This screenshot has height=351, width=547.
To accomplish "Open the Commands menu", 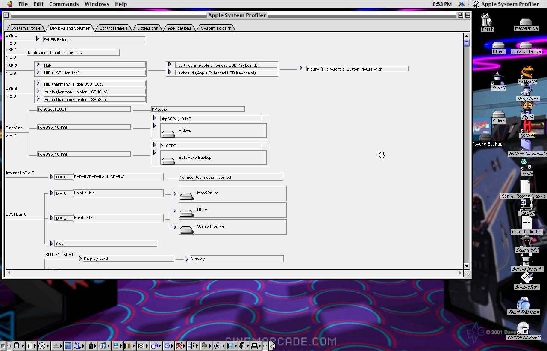I will tap(64, 4).
